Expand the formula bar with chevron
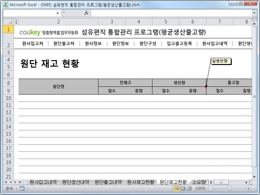This screenshot has height=195, width=260. coord(254,13)
